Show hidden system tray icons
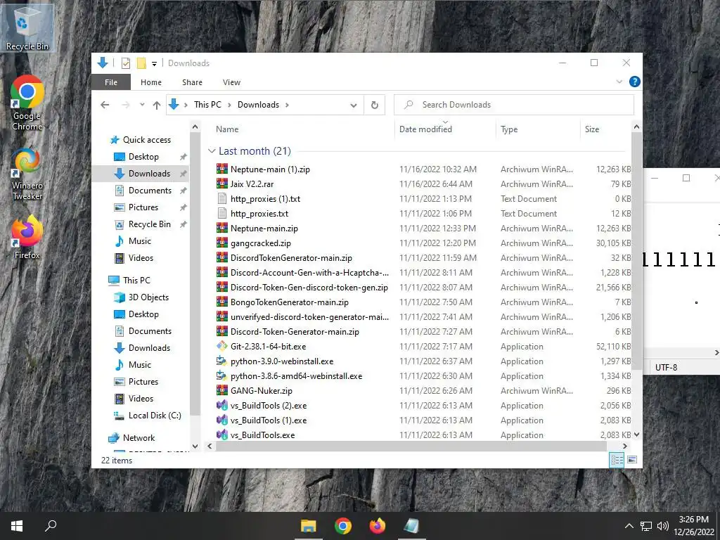This screenshot has height=540, width=720. (629, 526)
